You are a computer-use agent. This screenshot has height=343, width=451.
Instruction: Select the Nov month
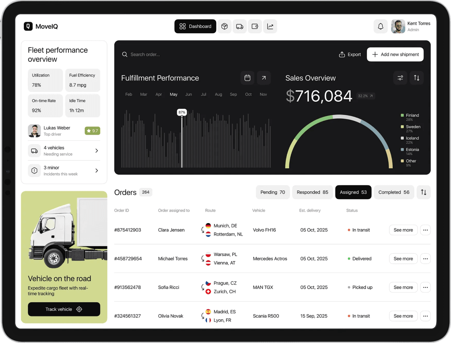coord(263,94)
